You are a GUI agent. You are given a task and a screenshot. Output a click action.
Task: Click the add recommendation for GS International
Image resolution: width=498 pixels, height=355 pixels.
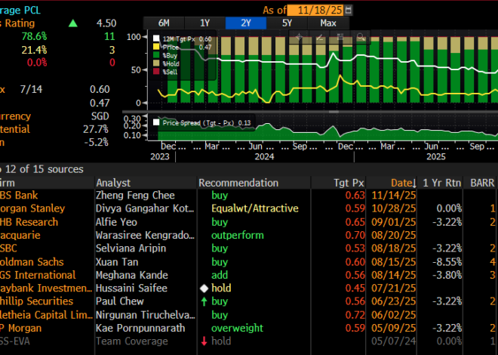pyautogui.click(x=220, y=275)
